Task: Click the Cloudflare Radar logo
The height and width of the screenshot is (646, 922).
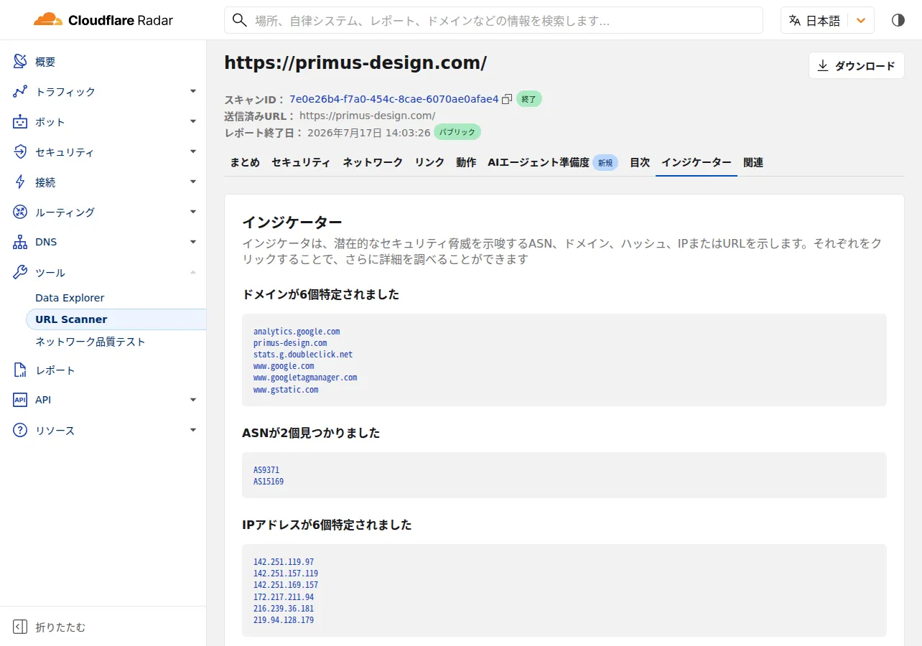Action: [x=103, y=20]
